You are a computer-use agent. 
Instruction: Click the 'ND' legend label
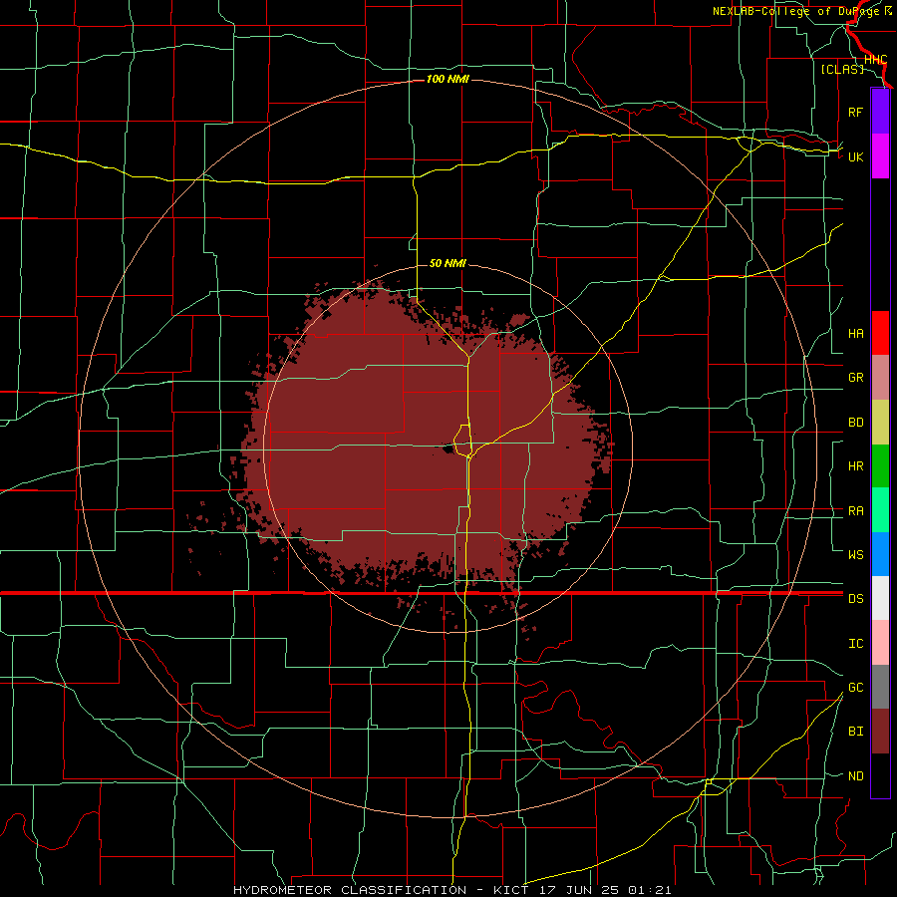coord(855,776)
